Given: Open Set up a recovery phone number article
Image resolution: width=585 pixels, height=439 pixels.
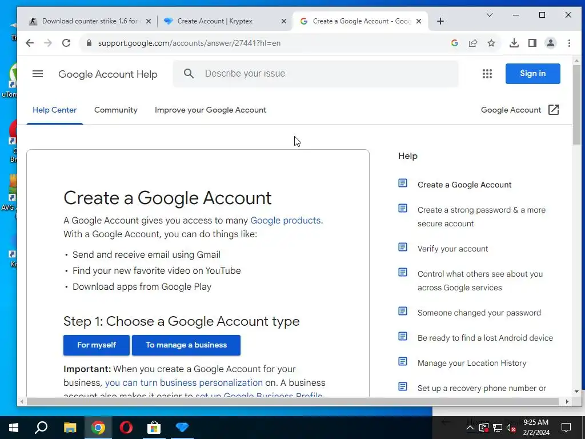Looking at the screenshot, I should [x=482, y=388].
